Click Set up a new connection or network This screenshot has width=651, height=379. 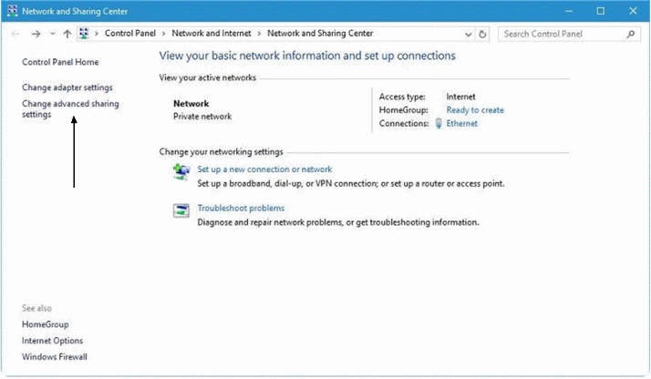(x=264, y=169)
